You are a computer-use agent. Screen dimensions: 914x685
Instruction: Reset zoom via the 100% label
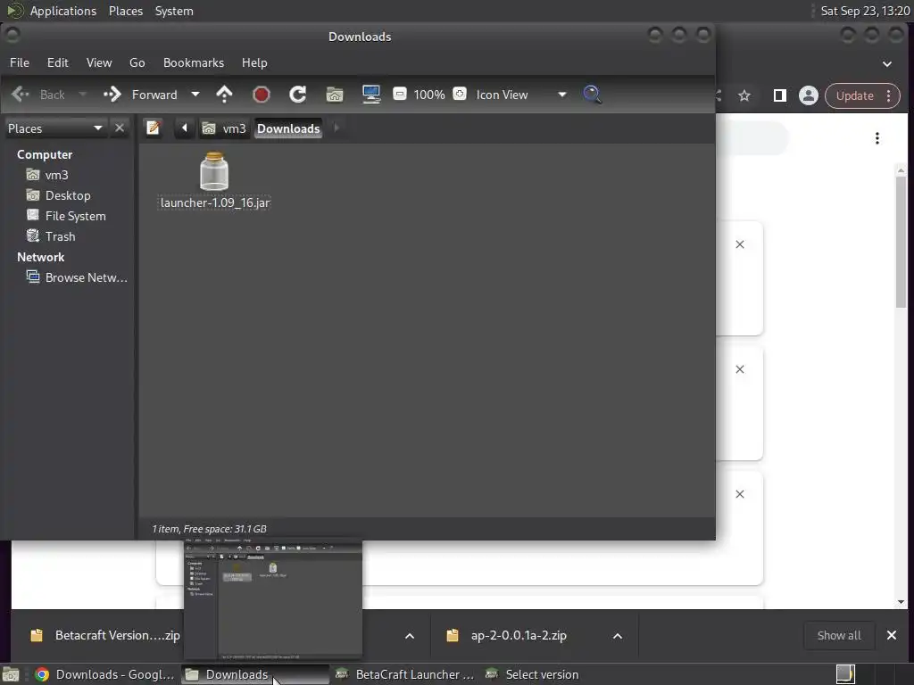429,95
